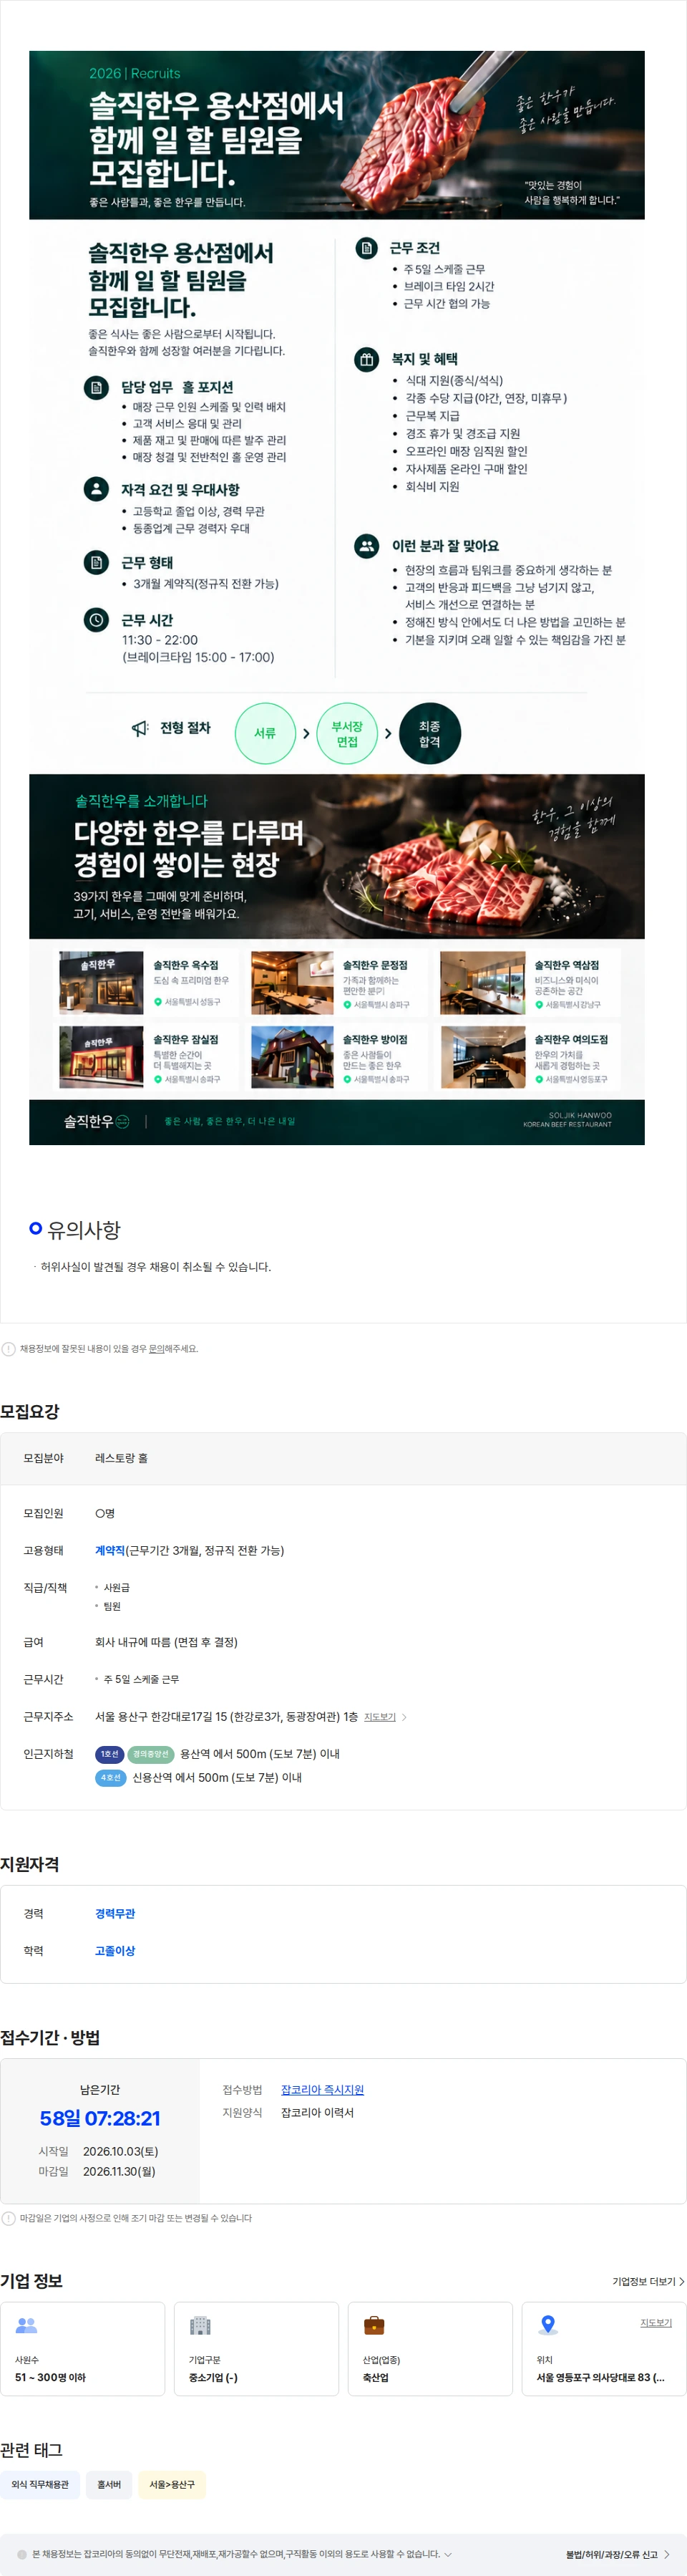Click the 주 5일 스케줄 근무 text under 근무시간
Screen dimensions: 687x2576
141,1679
